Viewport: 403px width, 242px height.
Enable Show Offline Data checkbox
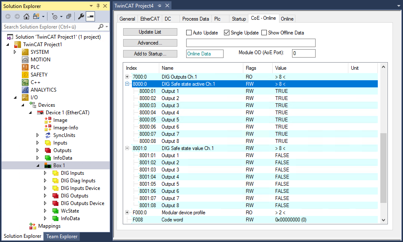pyautogui.click(x=264, y=33)
